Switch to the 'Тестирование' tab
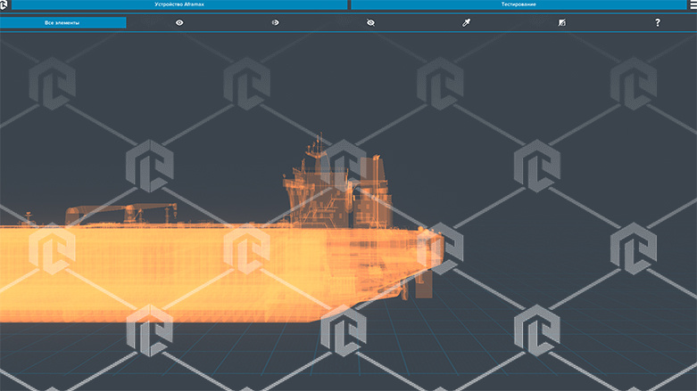Image resolution: width=697 pixels, height=391 pixels. (519, 4)
